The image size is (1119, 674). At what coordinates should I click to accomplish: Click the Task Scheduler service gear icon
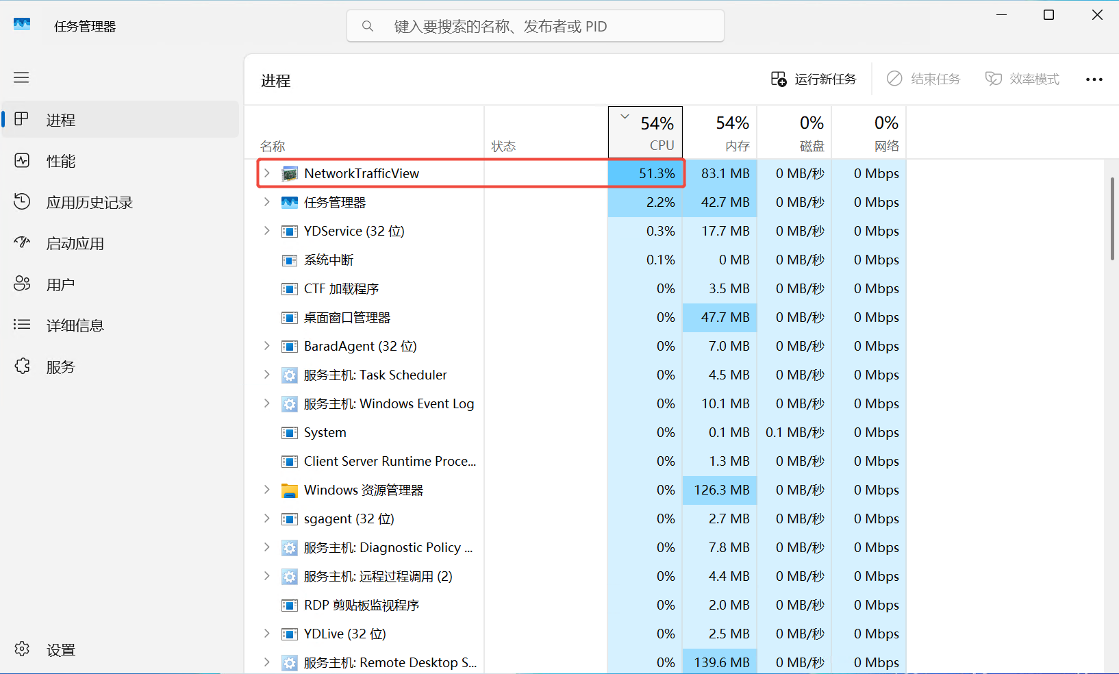point(290,375)
